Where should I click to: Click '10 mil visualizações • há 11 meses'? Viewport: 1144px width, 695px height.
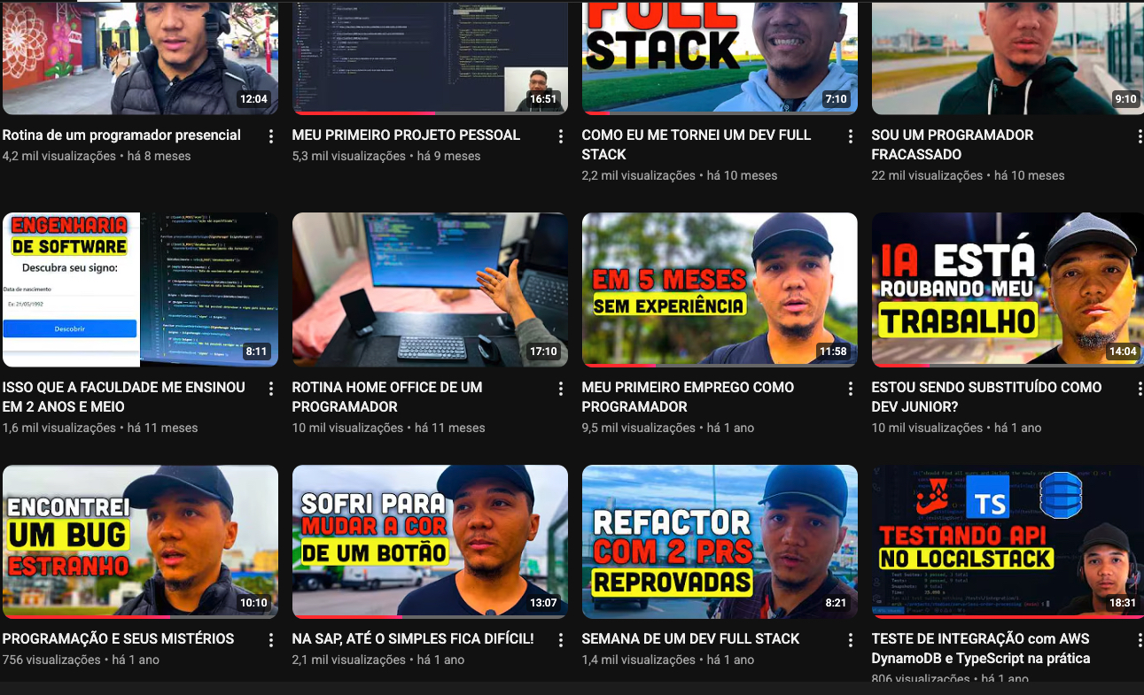tap(389, 428)
